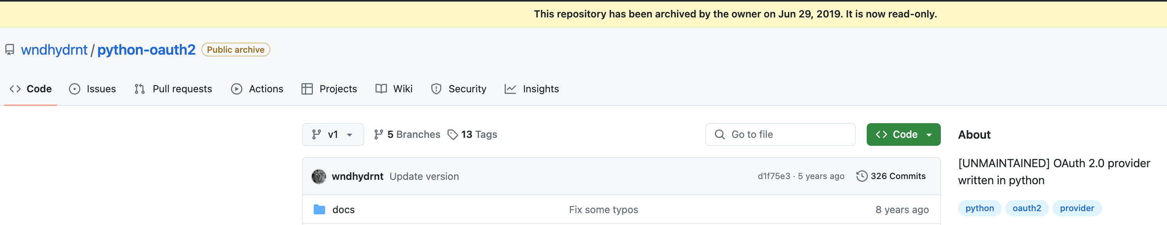
Task: Click the Insights graph icon
Action: (510, 89)
